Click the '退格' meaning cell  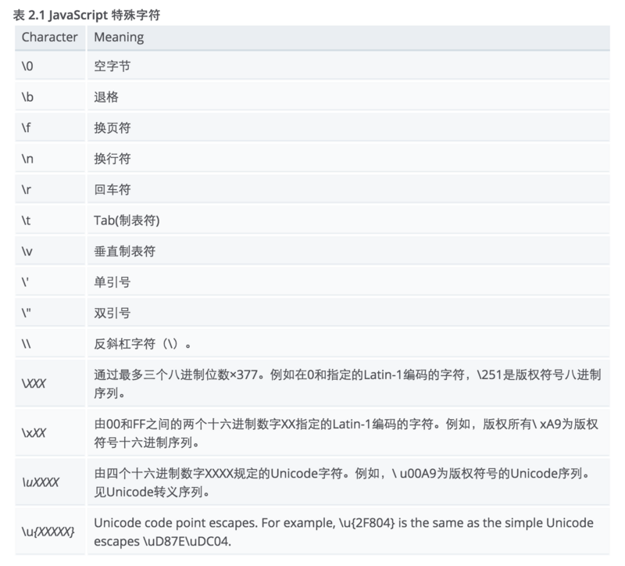click(x=348, y=96)
